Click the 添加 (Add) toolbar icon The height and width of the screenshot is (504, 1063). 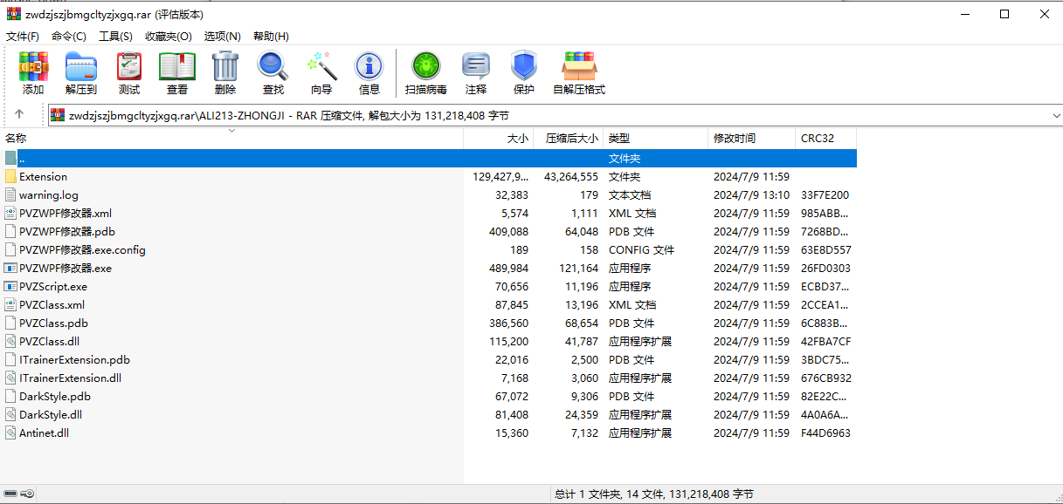coord(33,66)
